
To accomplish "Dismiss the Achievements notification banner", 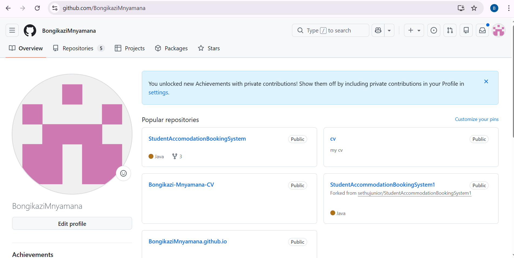I will [486, 81].
